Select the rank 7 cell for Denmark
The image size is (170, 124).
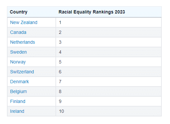coord(109,82)
